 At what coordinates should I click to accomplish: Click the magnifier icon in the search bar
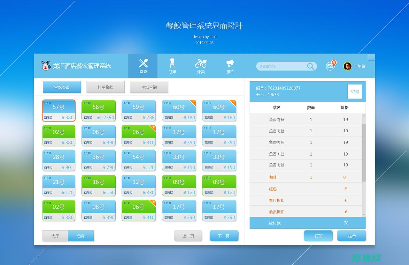pyautogui.click(x=310, y=66)
